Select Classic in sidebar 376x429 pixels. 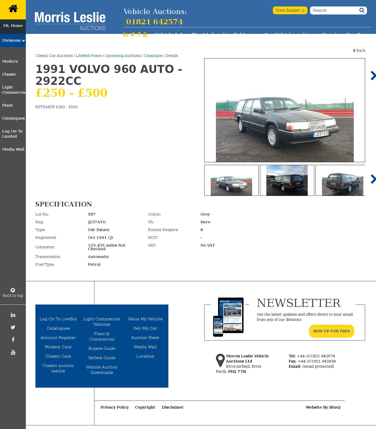point(9,74)
